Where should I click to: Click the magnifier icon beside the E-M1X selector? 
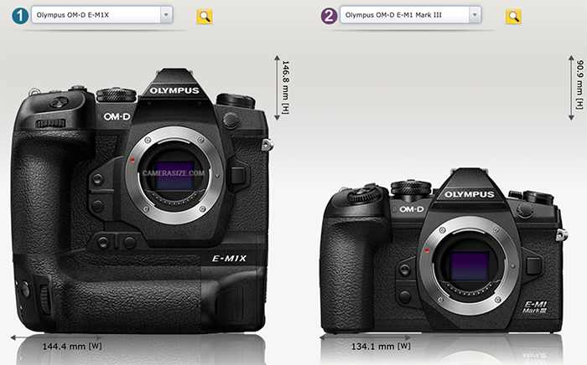204,16
